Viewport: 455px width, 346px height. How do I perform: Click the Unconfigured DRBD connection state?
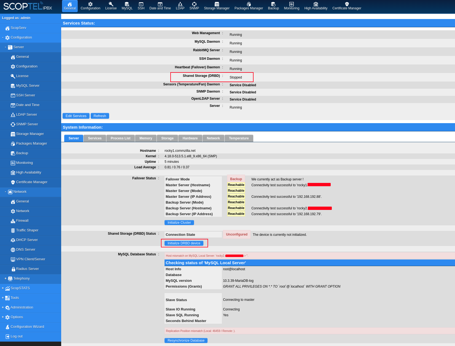pos(237,234)
